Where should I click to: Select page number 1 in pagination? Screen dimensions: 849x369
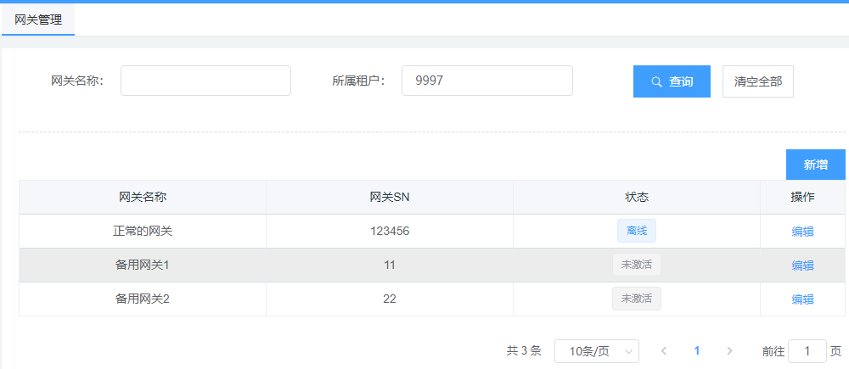697,351
